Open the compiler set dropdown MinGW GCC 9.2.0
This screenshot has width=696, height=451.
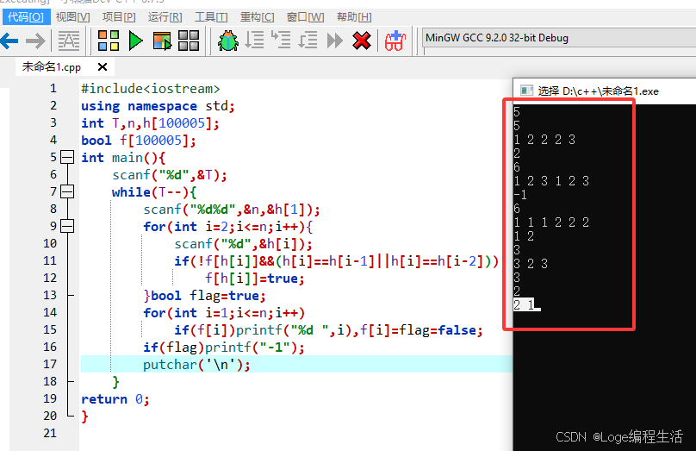click(x=559, y=38)
